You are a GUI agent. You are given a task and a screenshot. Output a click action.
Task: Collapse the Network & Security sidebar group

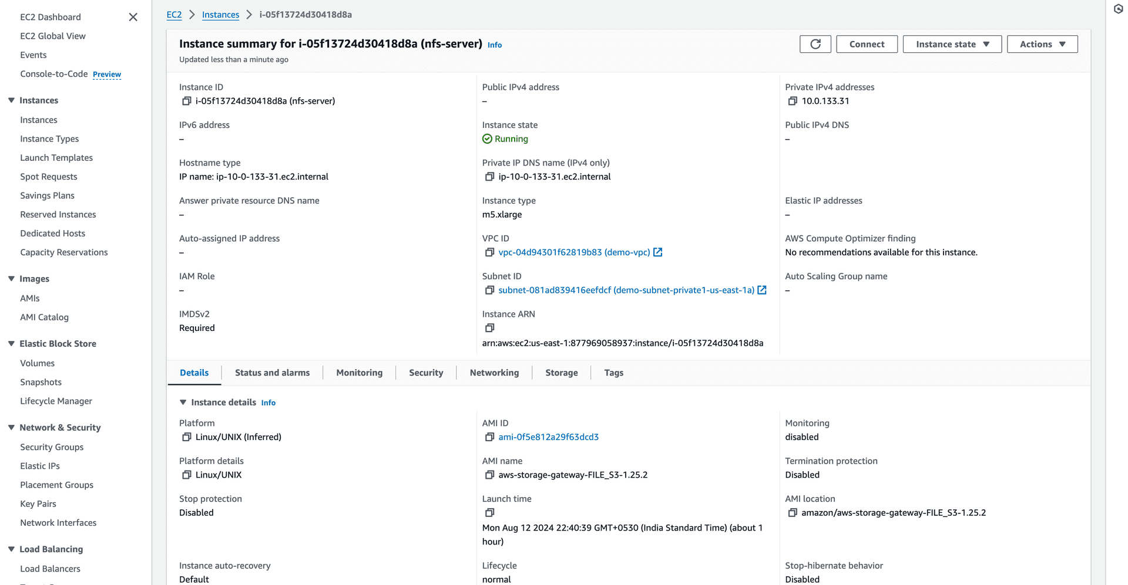click(x=11, y=428)
